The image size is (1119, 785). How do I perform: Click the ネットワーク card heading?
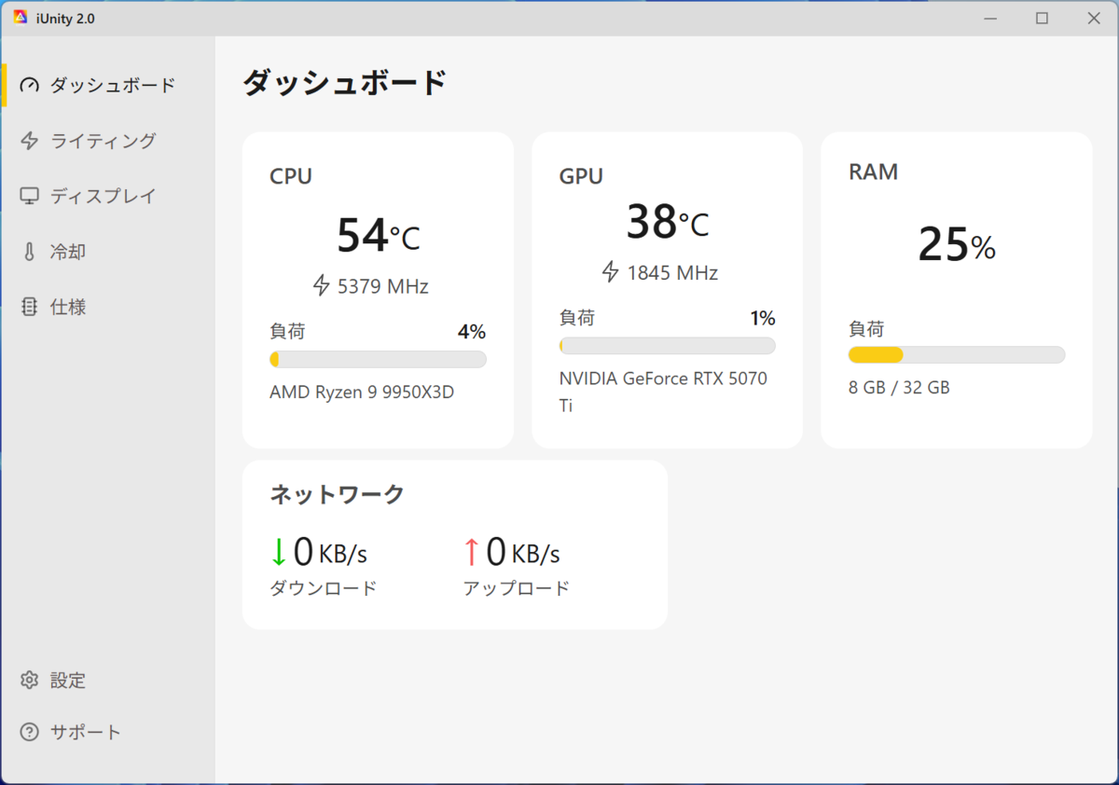point(338,494)
